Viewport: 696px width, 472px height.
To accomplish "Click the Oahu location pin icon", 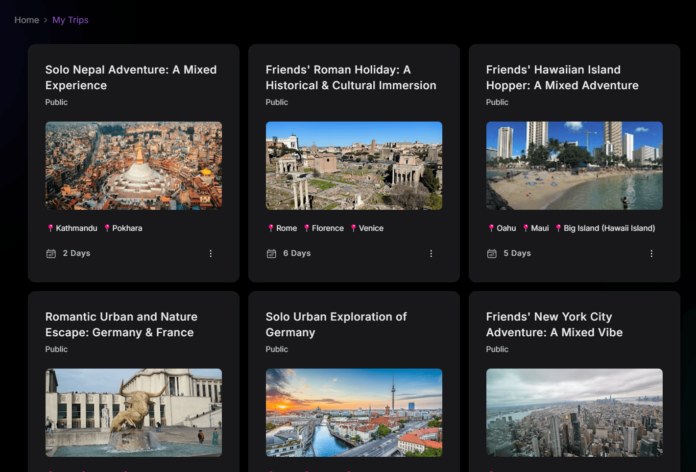I will [491, 228].
